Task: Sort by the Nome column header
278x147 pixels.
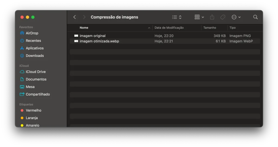Action: tap(84, 28)
